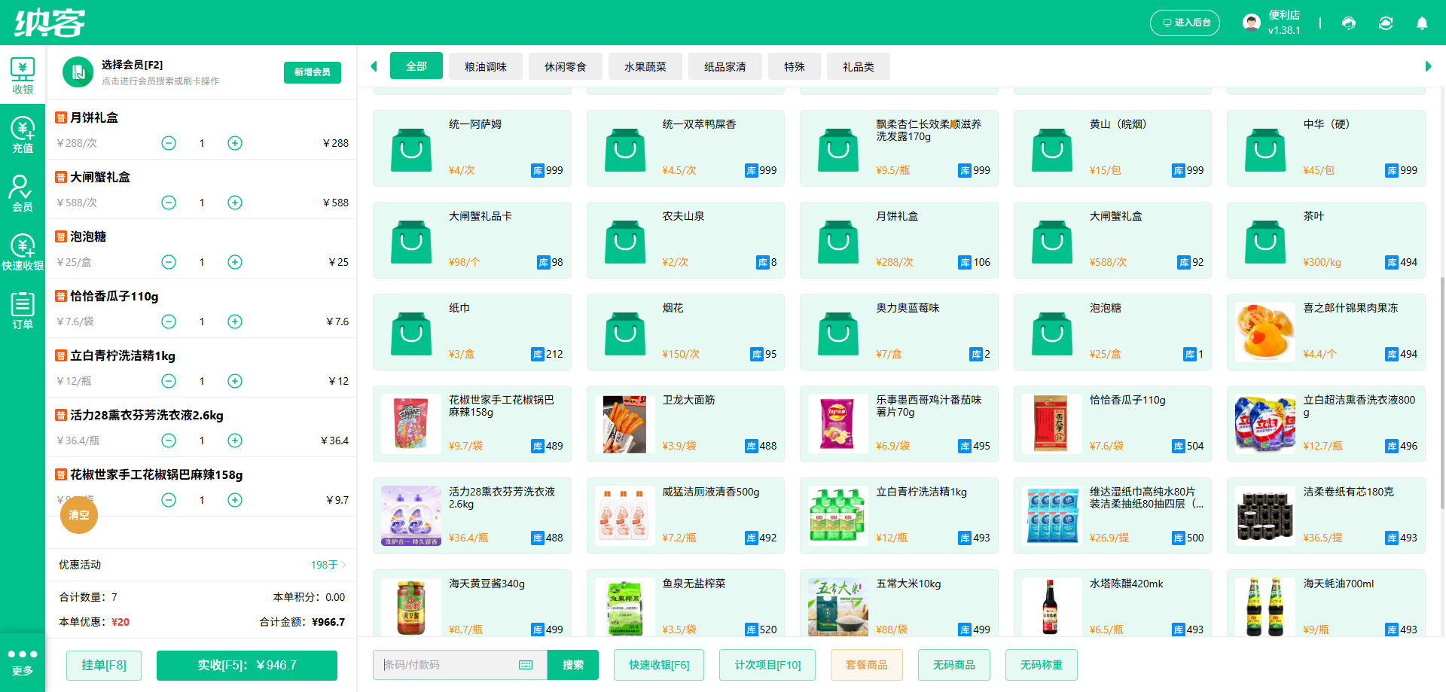Click the 计次项目[F10] button
Viewport: 1446px width, 692px height.
pyautogui.click(x=767, y=665)
